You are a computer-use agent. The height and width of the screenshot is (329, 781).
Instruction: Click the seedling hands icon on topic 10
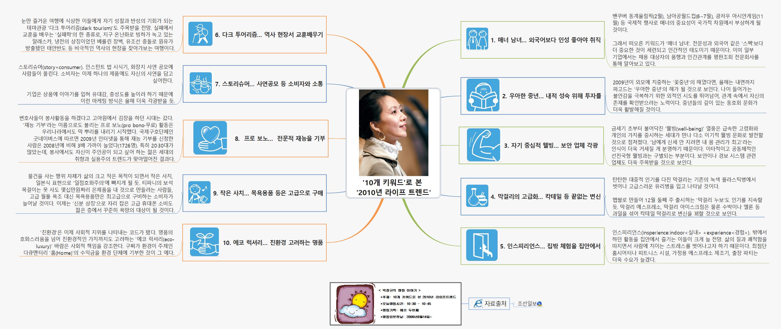[x=204, y=242]
